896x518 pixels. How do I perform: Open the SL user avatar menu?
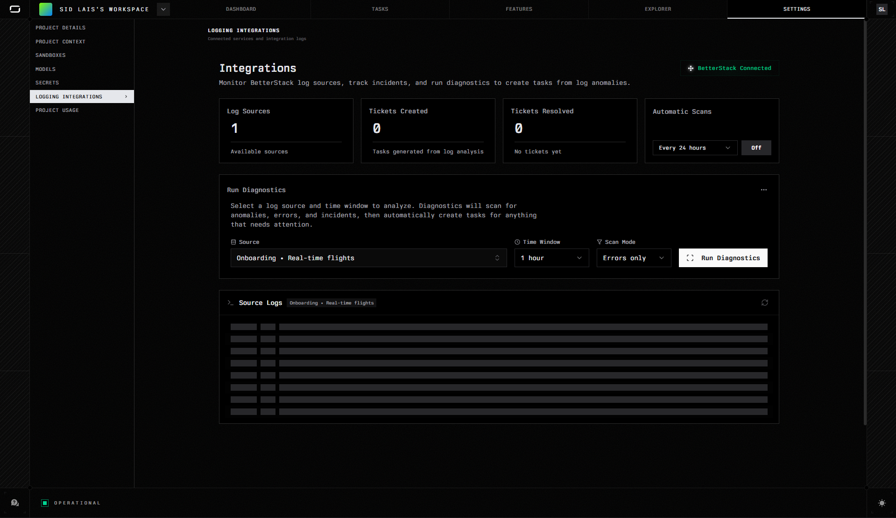882,9
